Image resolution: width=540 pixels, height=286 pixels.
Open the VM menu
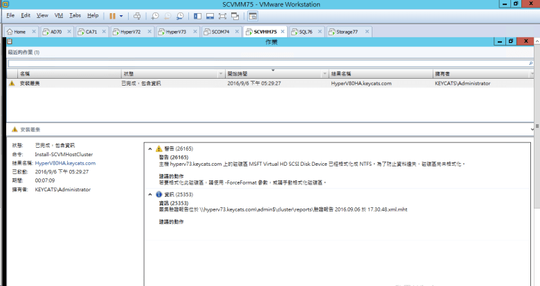(58, 15)
